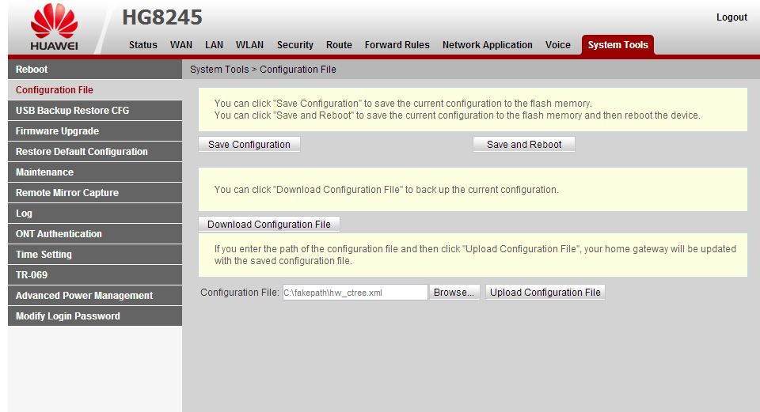Screen dimensions: 760x412
Task: Go to Firmware Upgrade page
Action: (95, 131)
